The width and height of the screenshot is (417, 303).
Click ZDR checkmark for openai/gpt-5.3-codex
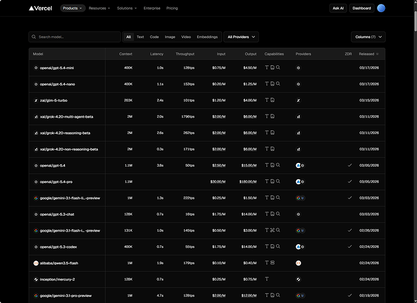coord(350,247)
